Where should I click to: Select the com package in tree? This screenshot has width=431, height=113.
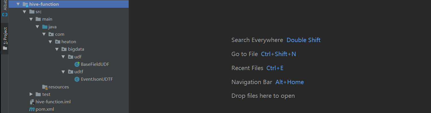[x=60, y=34]
